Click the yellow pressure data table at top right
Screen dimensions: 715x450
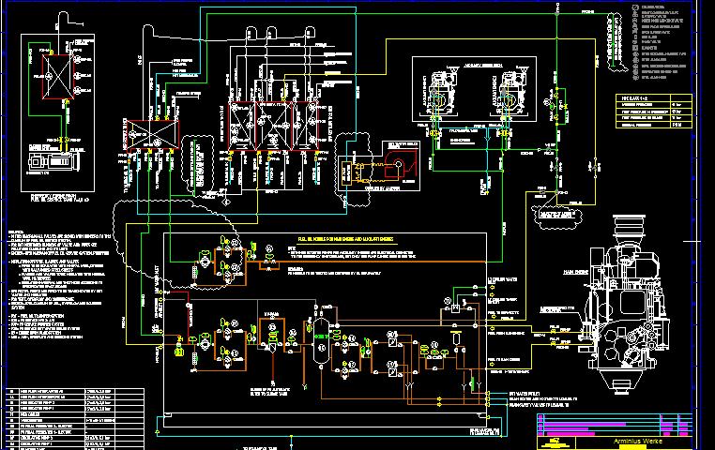point(653,112)
